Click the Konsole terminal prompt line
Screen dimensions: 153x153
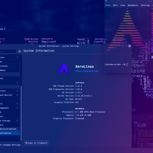pos(117,64)
